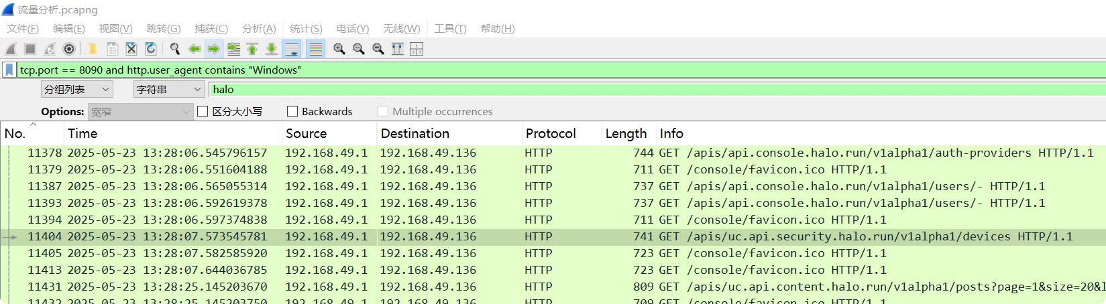Select packet 11404 security devices request row
Screen dimensions: 1106x304
click(553, 236)
